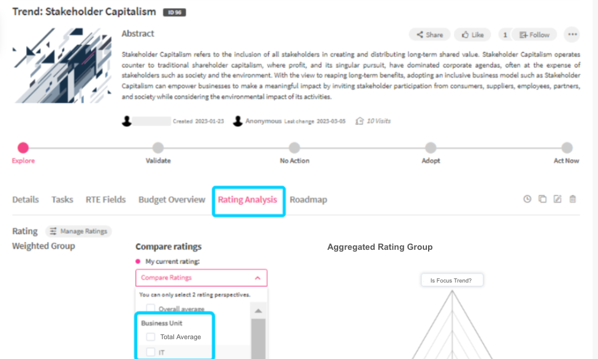Tick the IT business unit checkbox
Viewport: 598px width, 359px height.
click(151, 352)
